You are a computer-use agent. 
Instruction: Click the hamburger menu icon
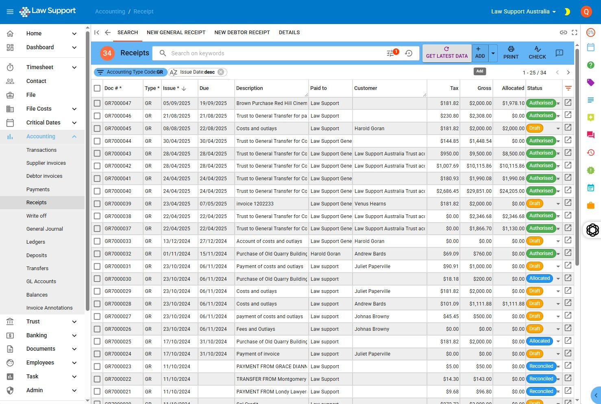(x=10, y=12)
